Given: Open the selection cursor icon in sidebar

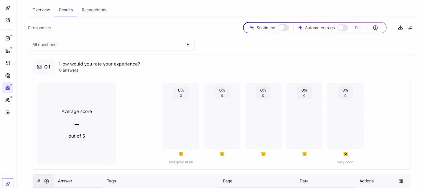Looking at the screenshot, I should point(8,113).
